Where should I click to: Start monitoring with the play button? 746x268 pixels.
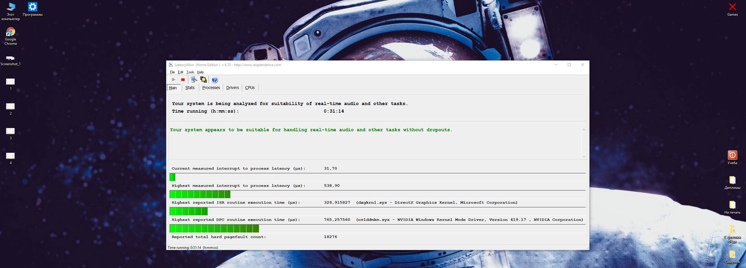point(174,80)
